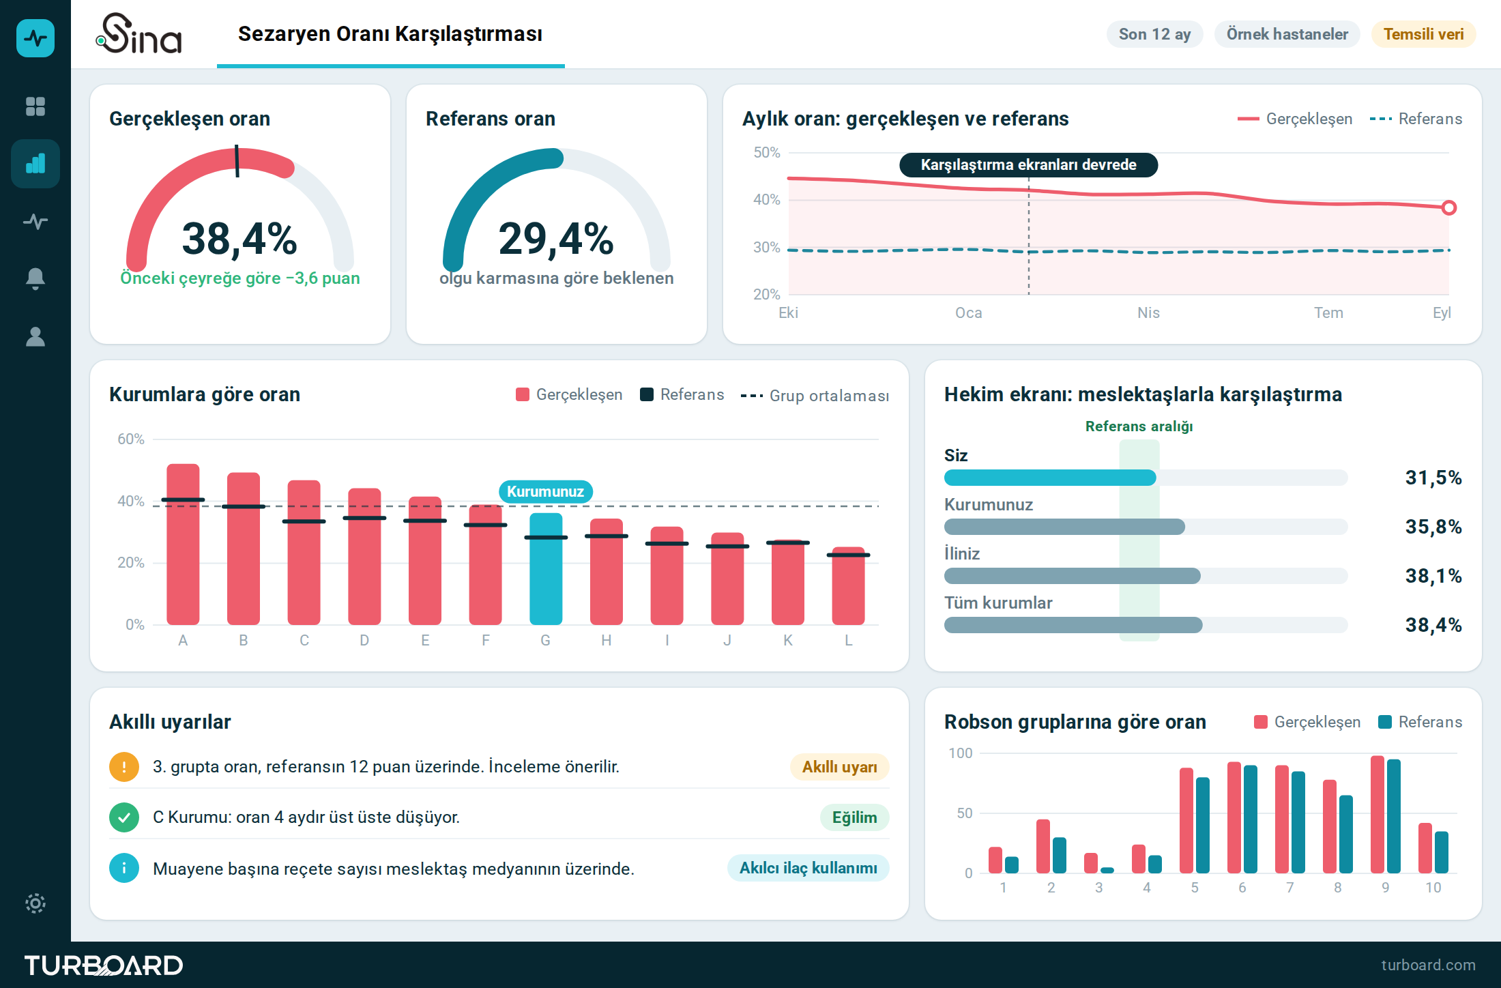Open the settings gear icon

point(35,903)
